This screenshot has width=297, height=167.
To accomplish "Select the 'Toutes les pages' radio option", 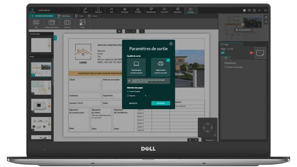I will [128, 91].
